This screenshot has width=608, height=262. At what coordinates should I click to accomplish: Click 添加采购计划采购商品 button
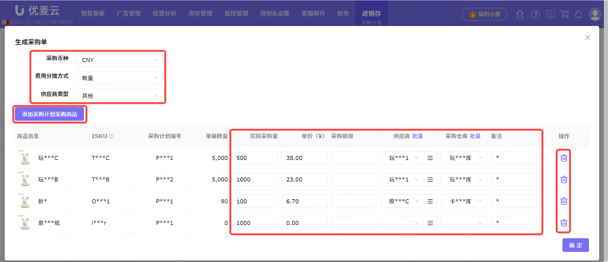49,114
